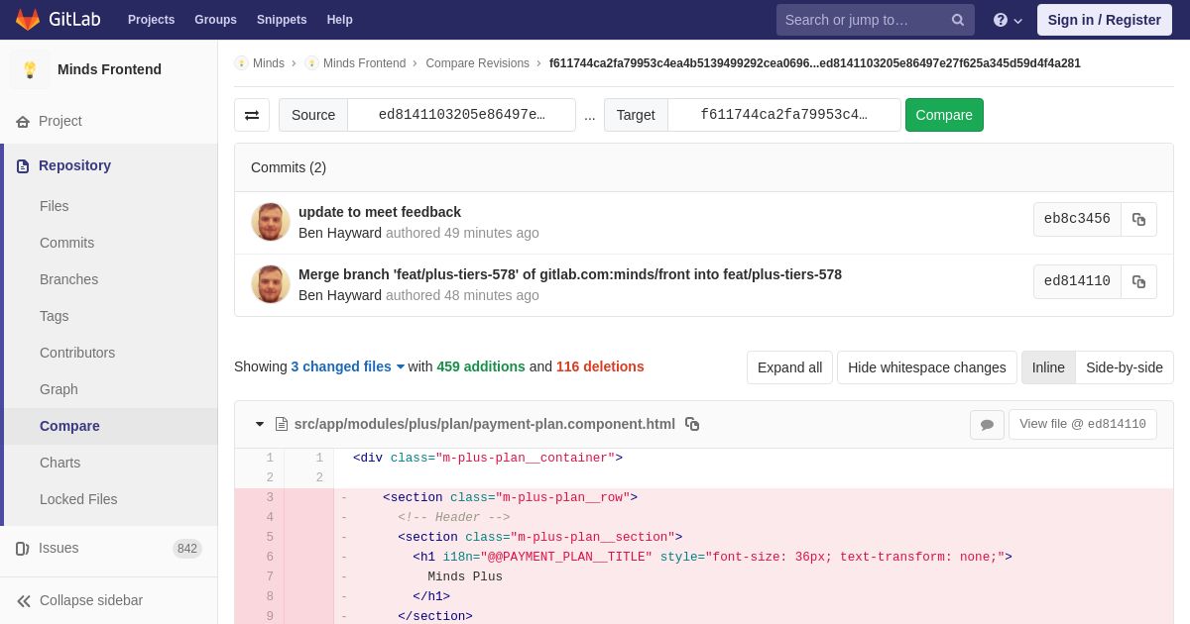1190x624 pixels.
Task: Open Branches in the Repository sidebar
Action: [x=68, y=279]
